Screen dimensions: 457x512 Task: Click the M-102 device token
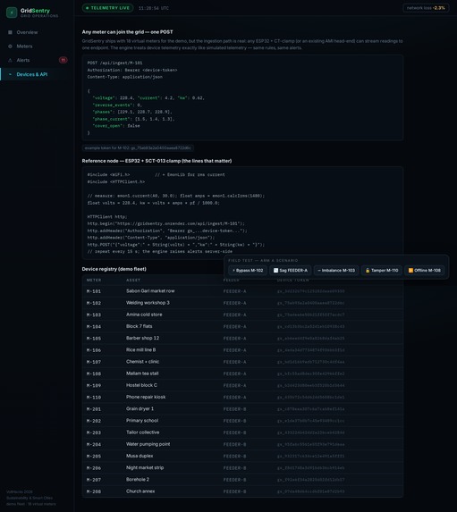(310, 303)
